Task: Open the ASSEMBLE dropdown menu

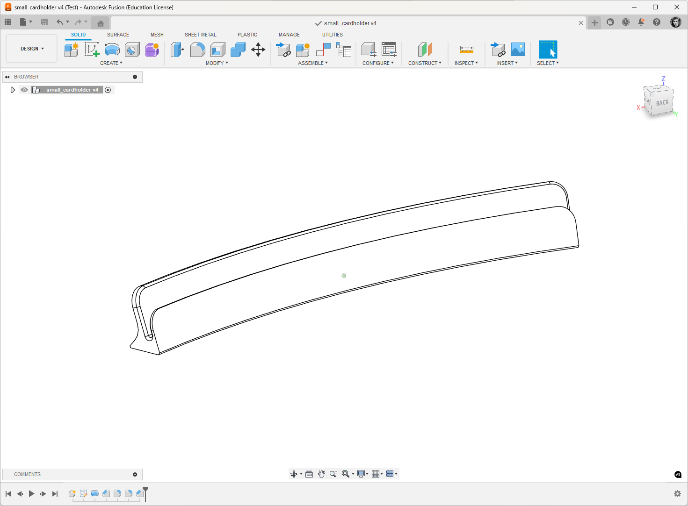Action: tap(313, 63)
